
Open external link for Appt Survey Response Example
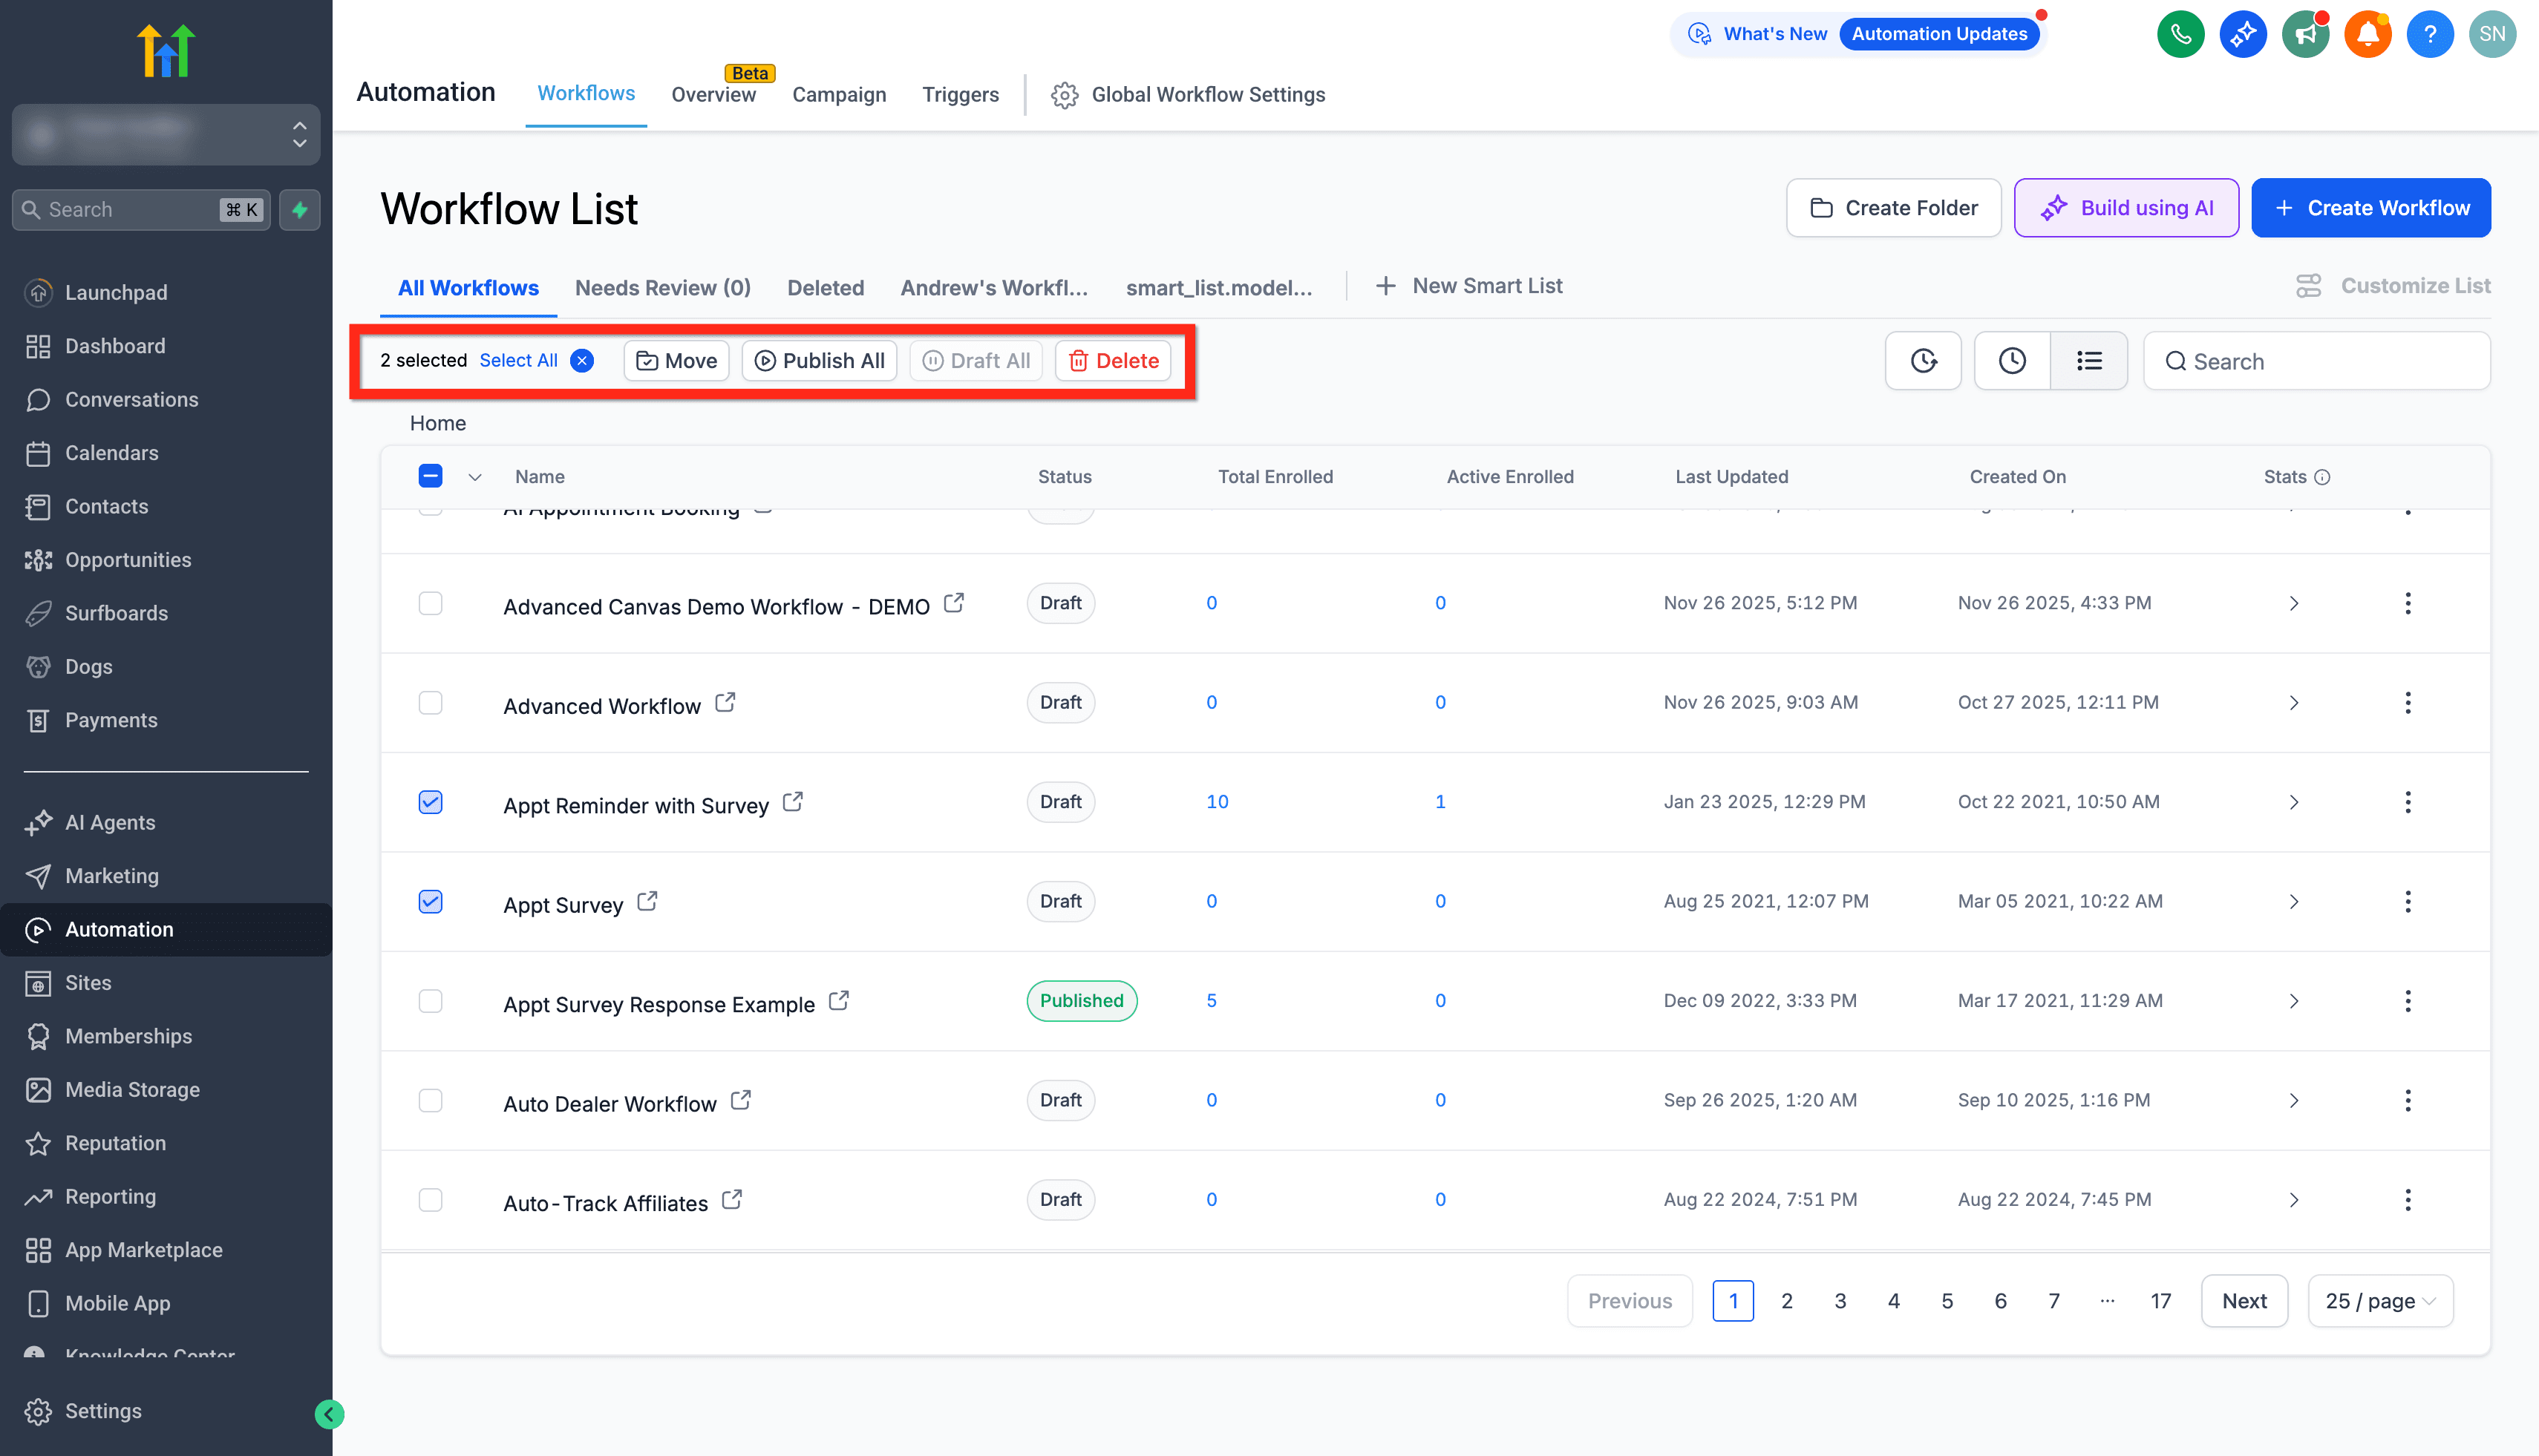tap(840, 1001)
